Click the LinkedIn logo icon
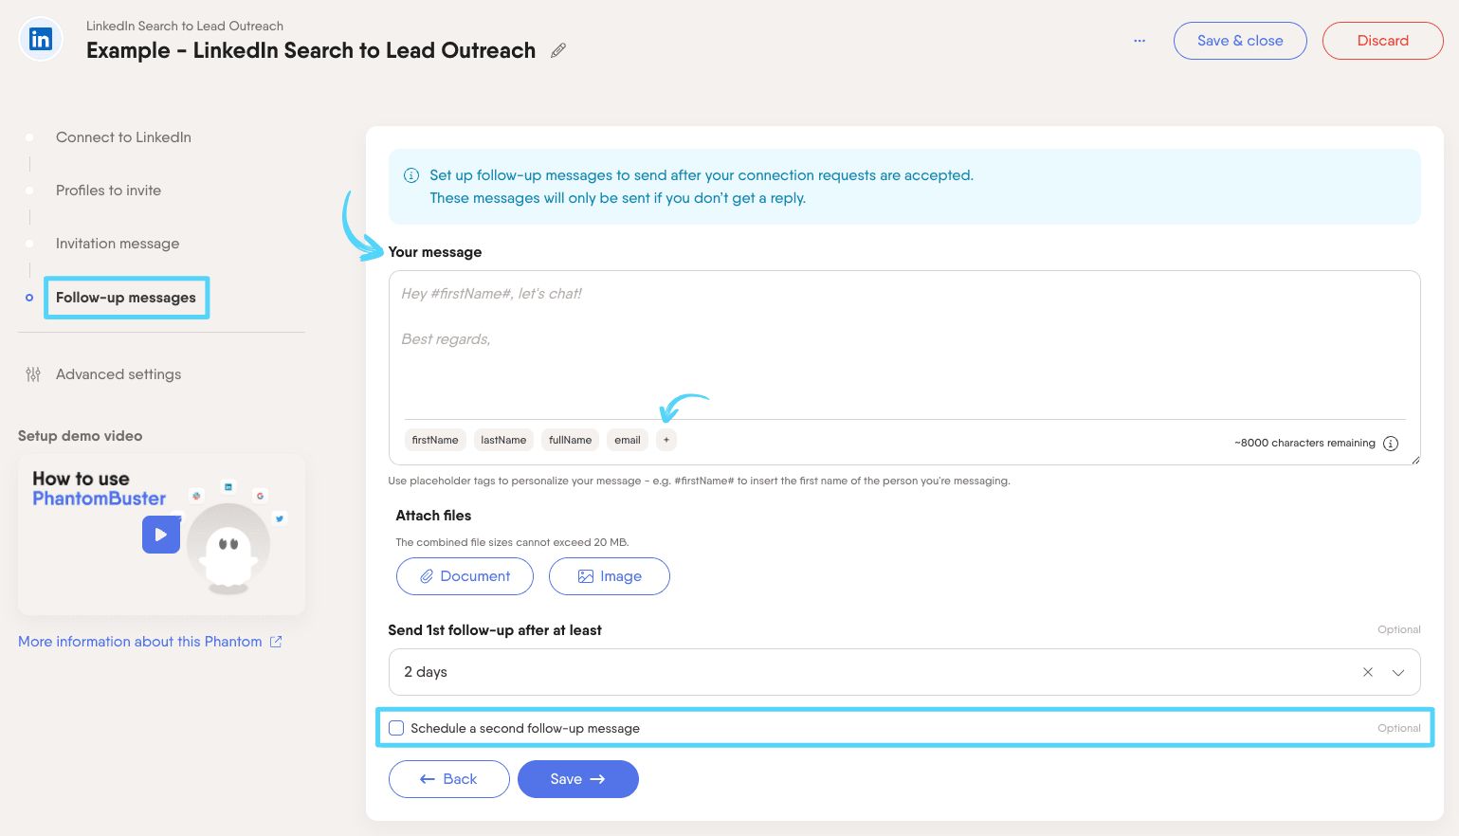Screen dimensions: 1459x836 41,40
